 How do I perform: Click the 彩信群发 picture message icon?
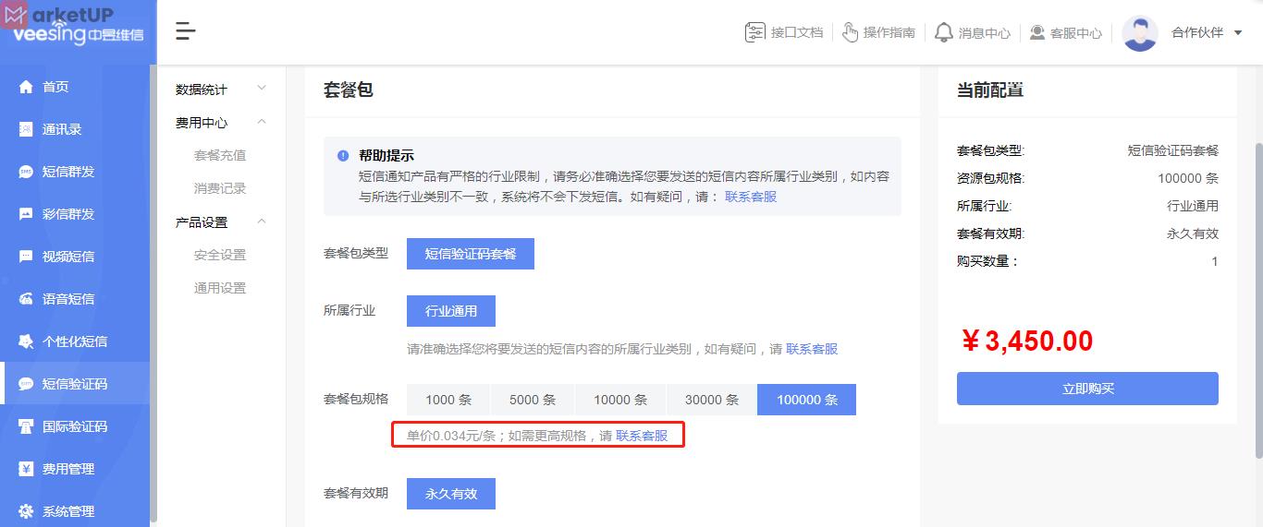point(26,214)
